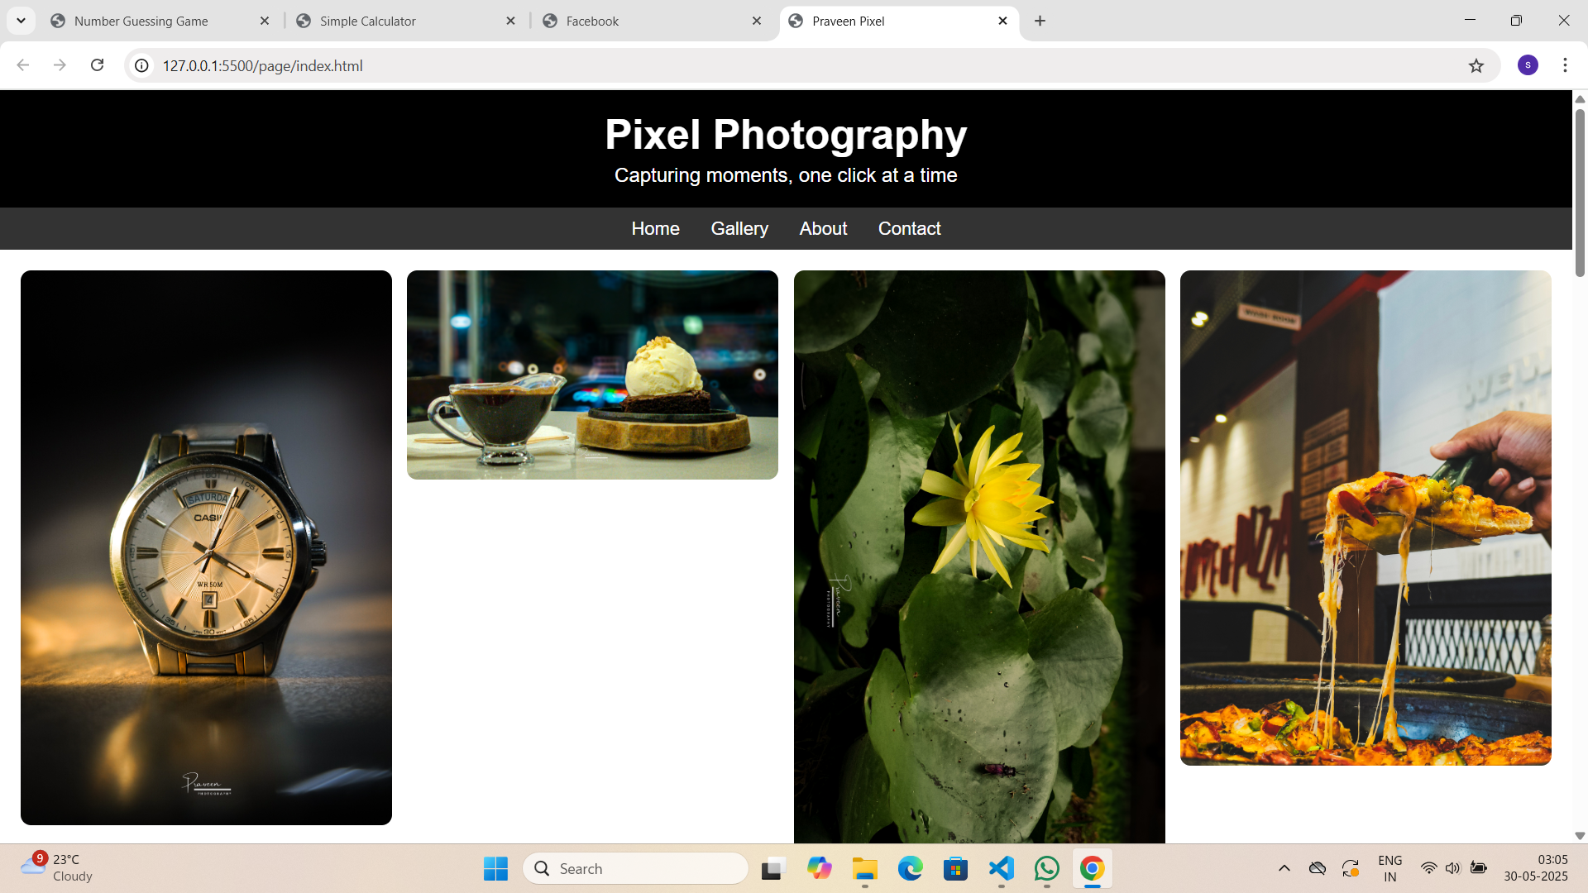Screen dimensions: 1588x893
Task: View site information icon in address bar
Action: click(142, 65)
